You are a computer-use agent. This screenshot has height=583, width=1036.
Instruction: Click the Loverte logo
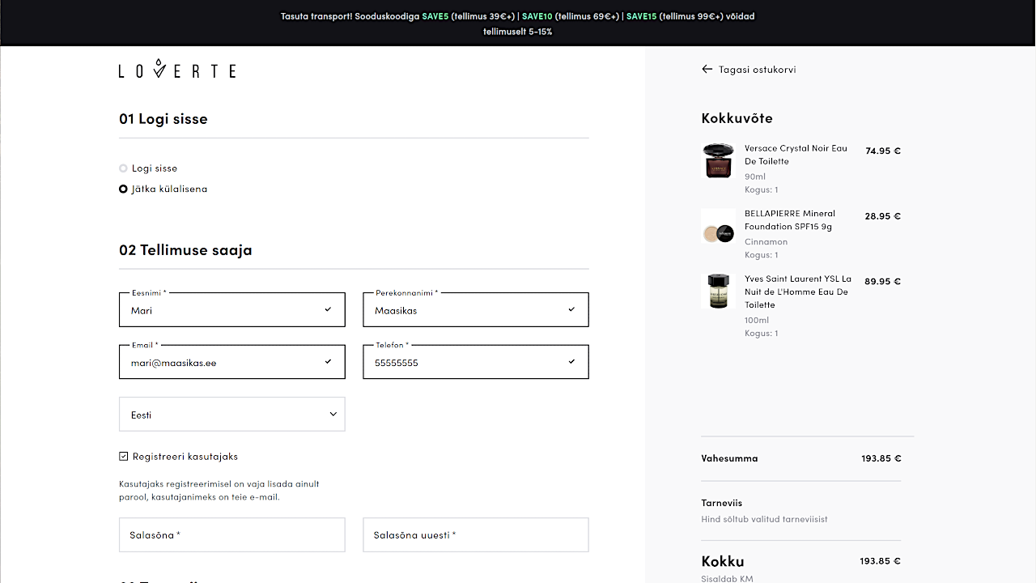pyautogui.click(x=177, y=69)
